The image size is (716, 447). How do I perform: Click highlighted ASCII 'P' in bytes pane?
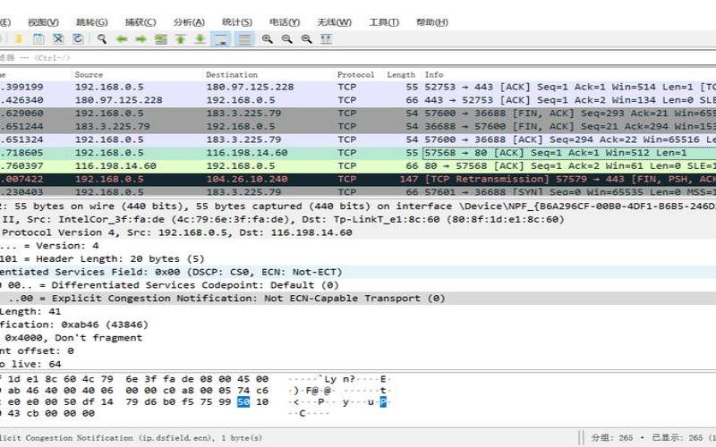(x=383, y=401)
